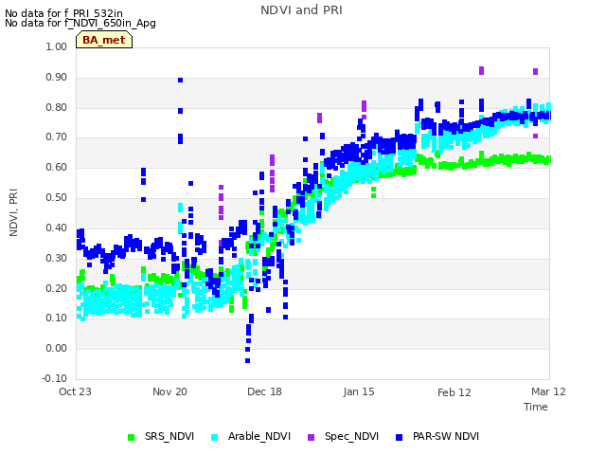
Task: Click the SRS_NDVI legend entry
Action: pyautogui.click(x=161, y=436)
